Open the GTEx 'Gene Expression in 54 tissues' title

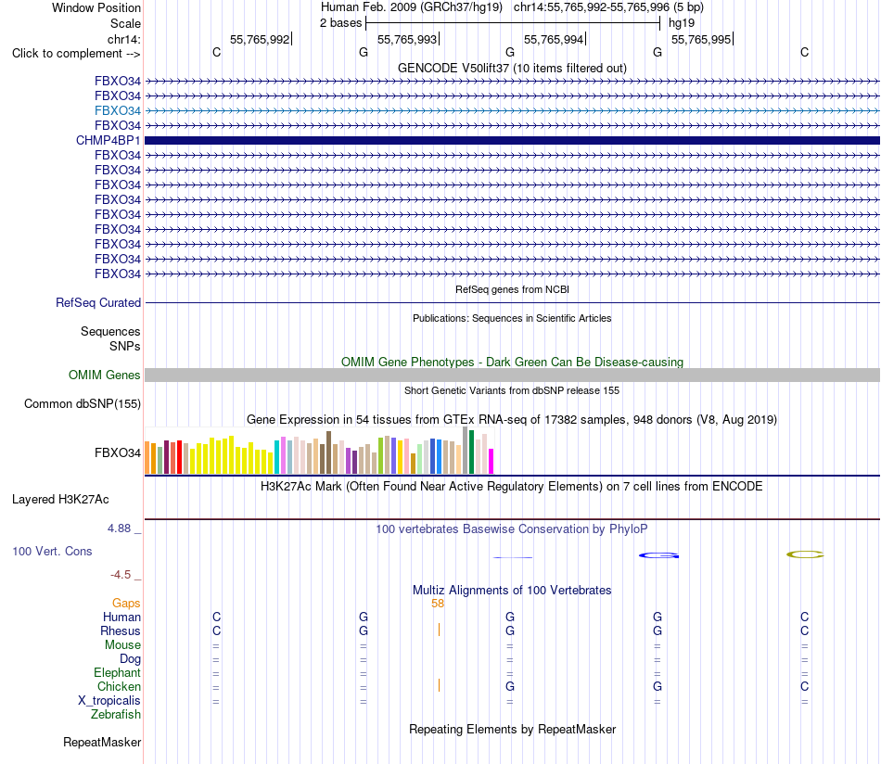click(512, 420)
